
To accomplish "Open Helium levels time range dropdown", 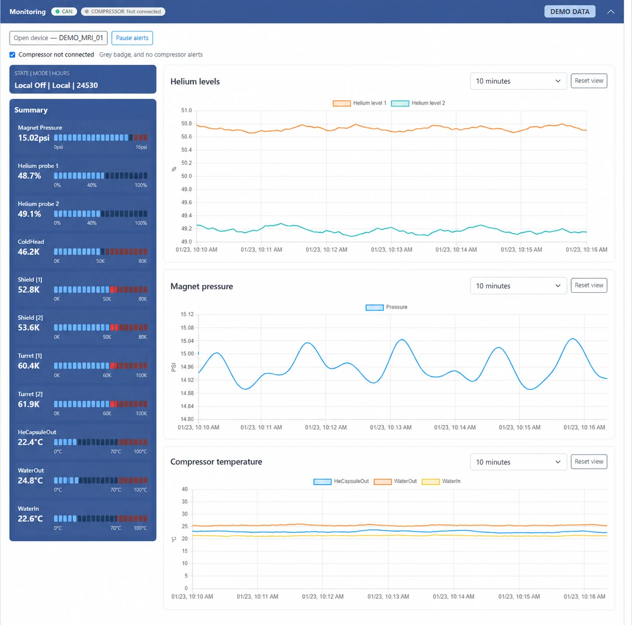I will pos(518,81).
